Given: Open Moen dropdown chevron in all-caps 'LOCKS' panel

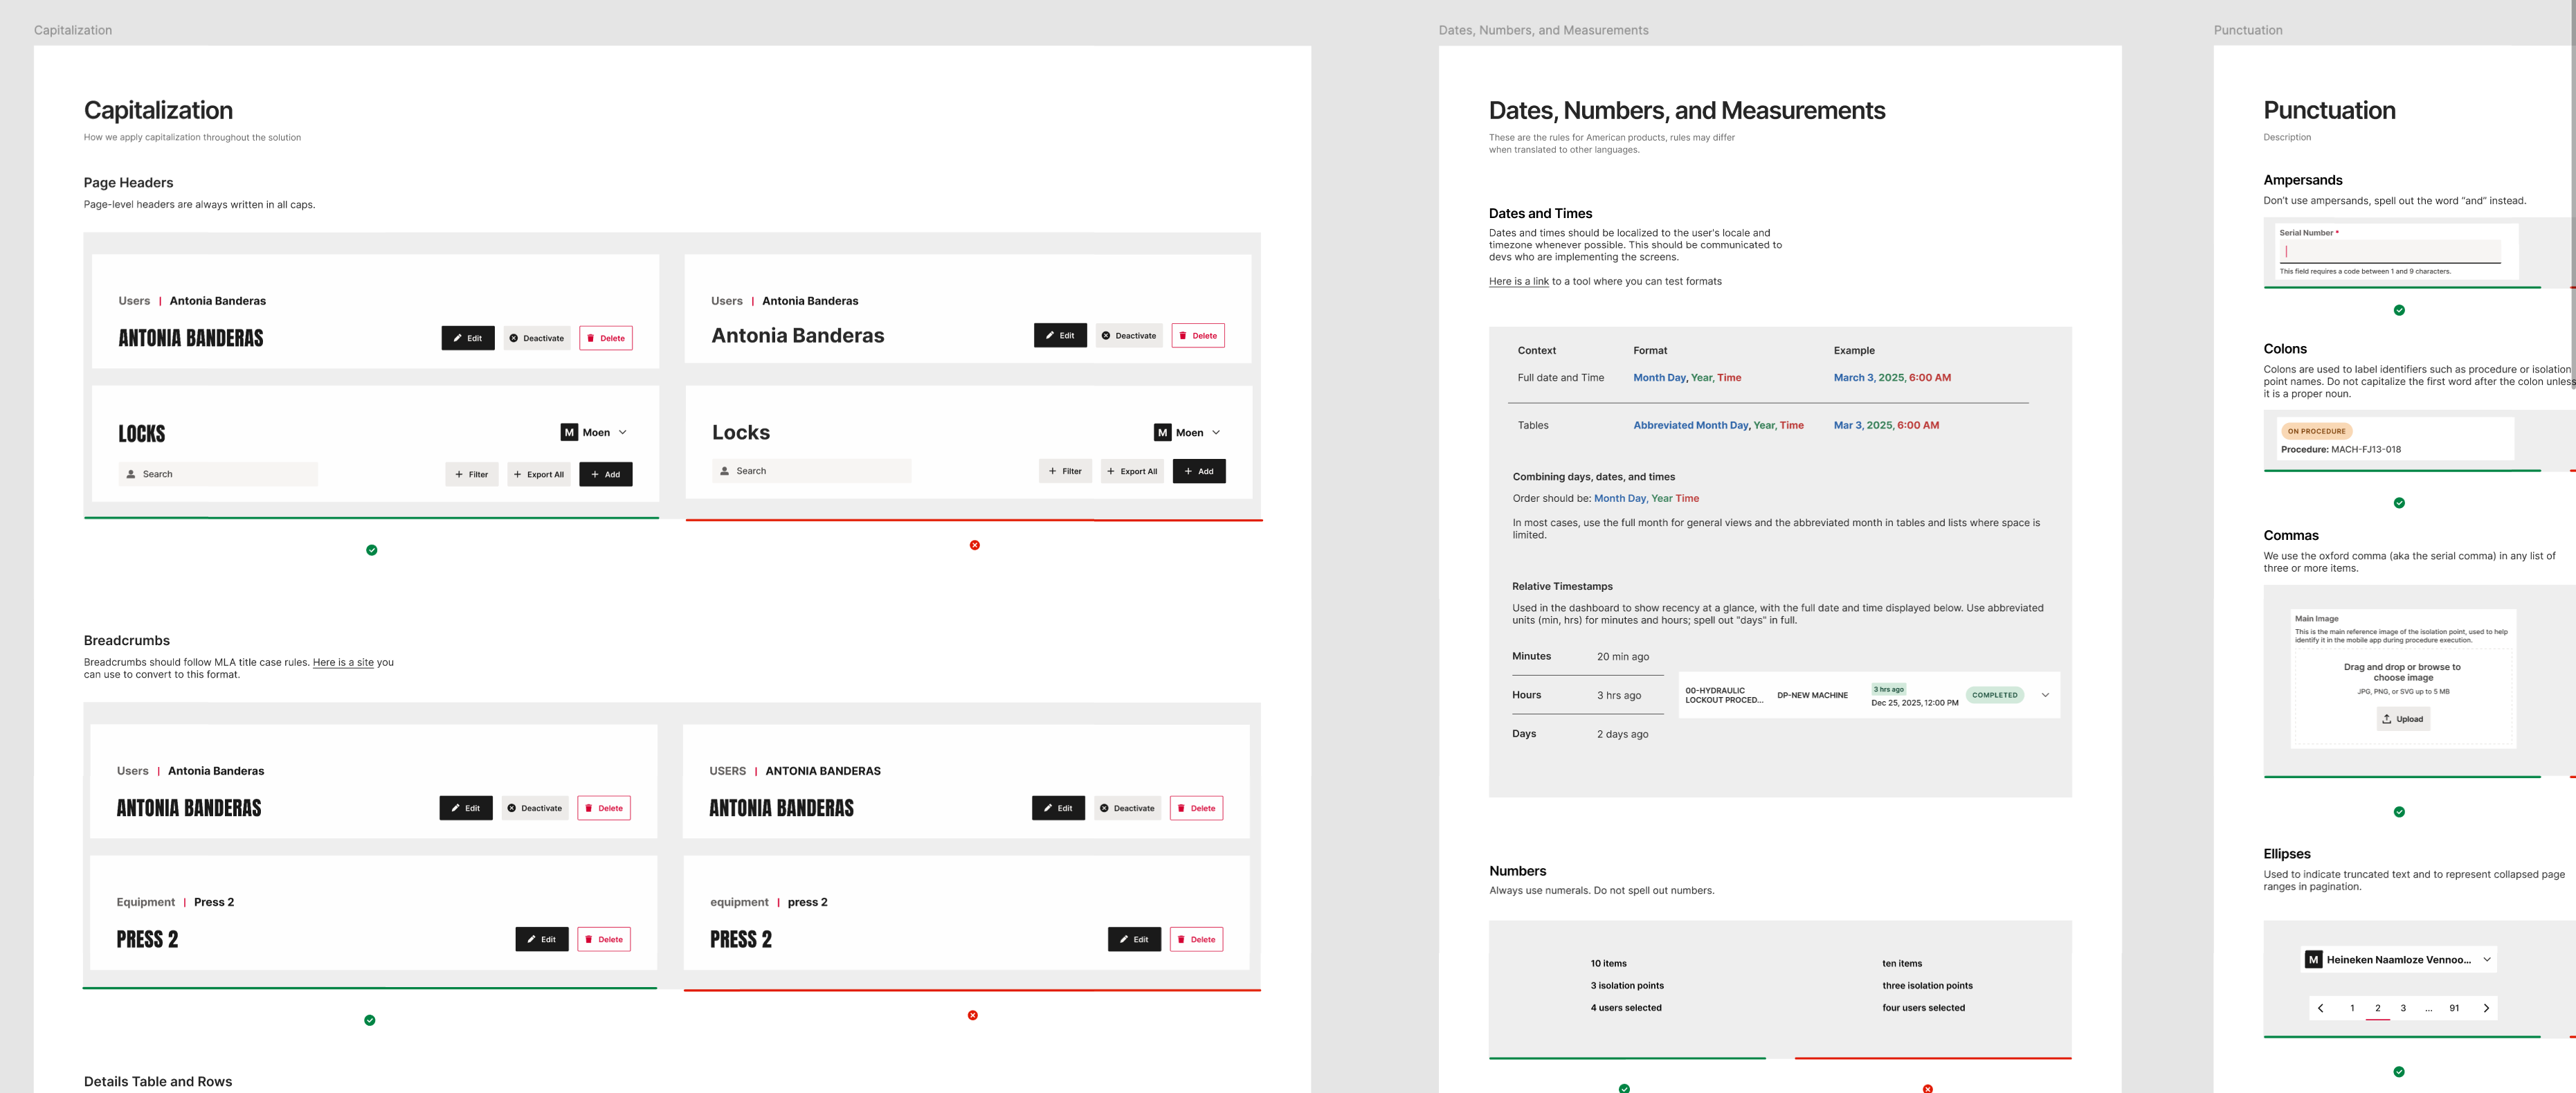Looking at the screenshot, I should pyautogui.click(x=623, y=433).
